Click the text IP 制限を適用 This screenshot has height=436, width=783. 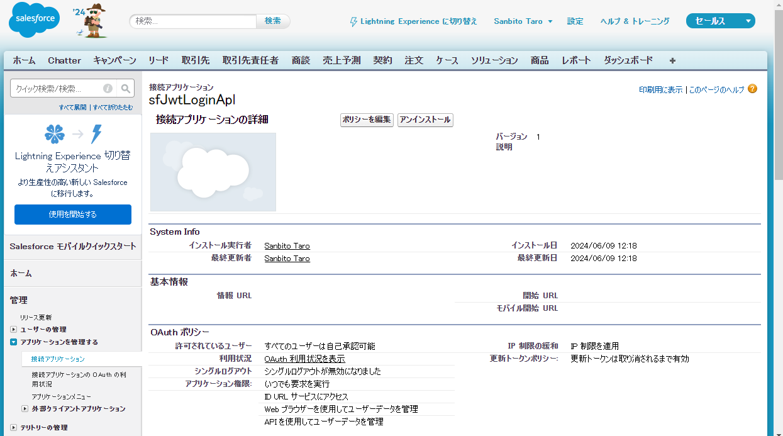[x=594, y=346]
